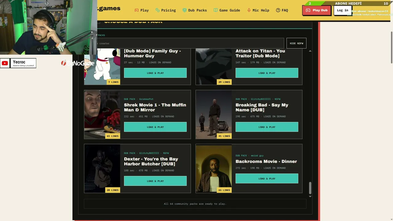Click the question mark icon beside FAQ

278,10
